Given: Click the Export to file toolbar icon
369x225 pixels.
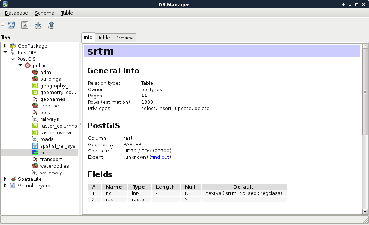Looking at the screenshot, I should [x=51, y=25].
